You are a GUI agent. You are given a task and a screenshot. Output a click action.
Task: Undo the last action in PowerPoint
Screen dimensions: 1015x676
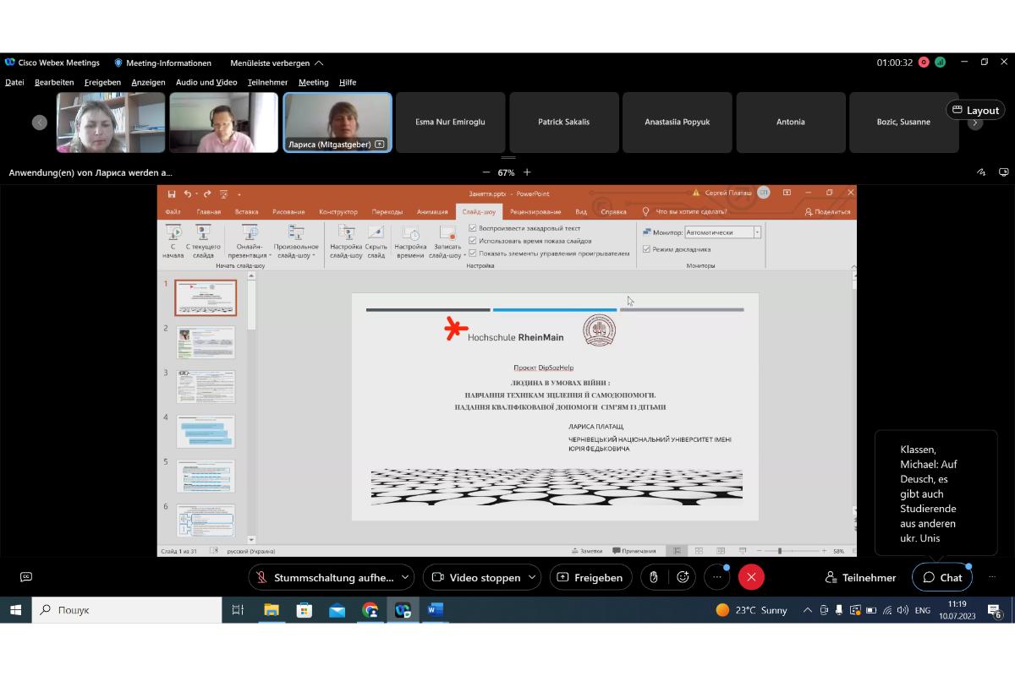(188, 194)
